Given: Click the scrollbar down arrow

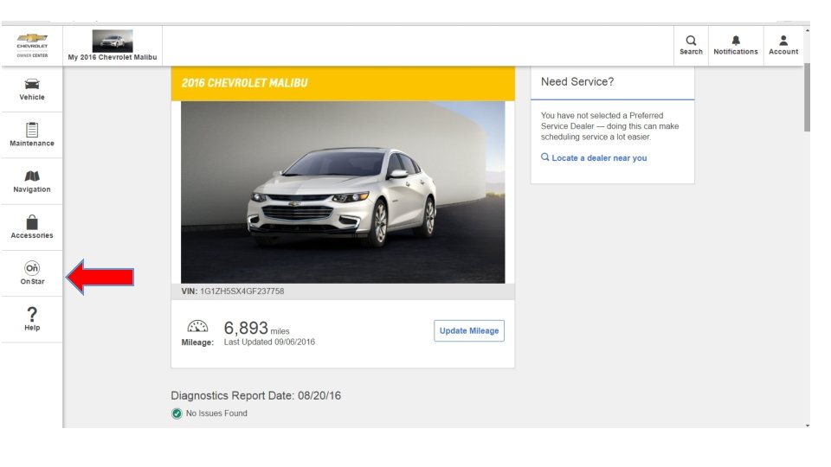Looking at the screenshot, I should [807, 425].
